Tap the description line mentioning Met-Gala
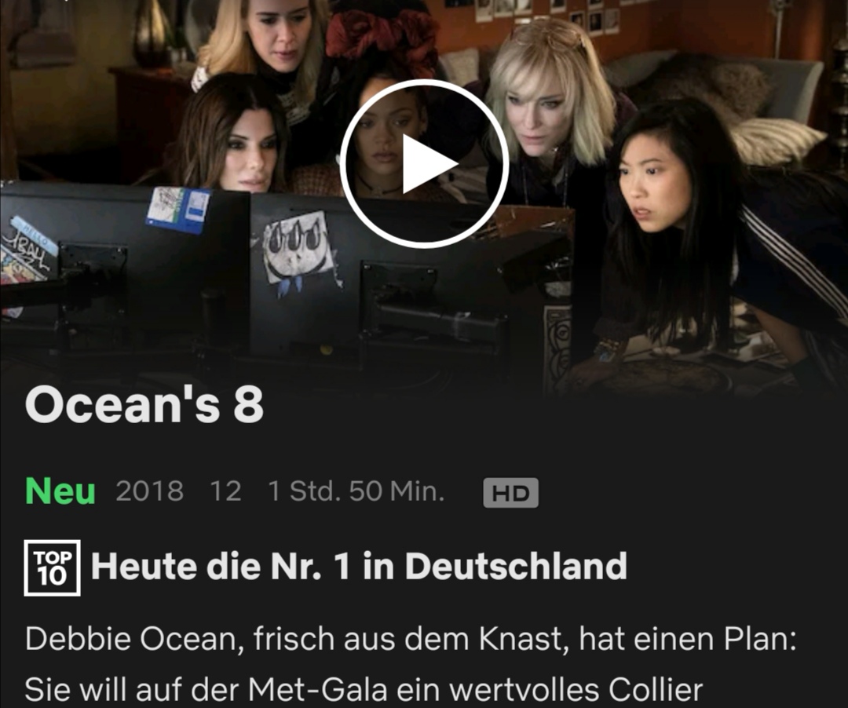Image resolution: width=848 pixels, height=708 pixels. tap(364, 690)
